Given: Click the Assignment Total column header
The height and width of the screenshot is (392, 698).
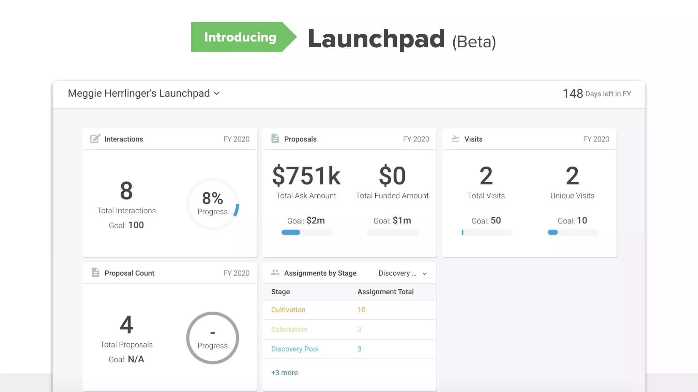Looking at the screenshot, I should (x=385, y=292).
